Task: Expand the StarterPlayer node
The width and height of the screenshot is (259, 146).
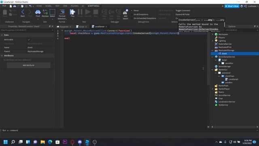Action: tap(212, 89)
